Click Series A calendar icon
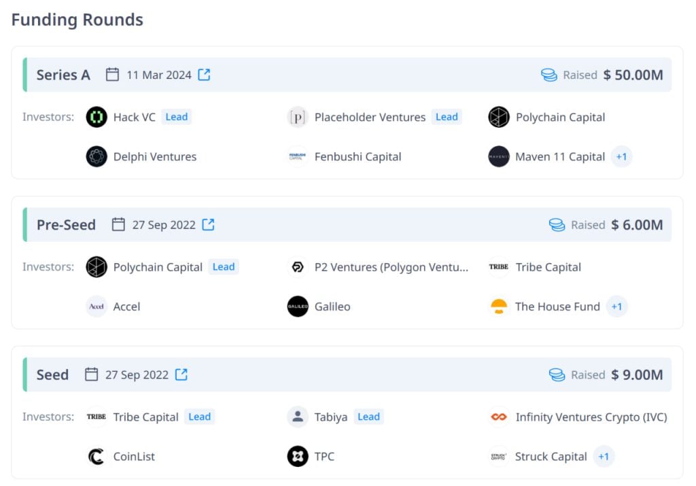 tap(112, 75)
